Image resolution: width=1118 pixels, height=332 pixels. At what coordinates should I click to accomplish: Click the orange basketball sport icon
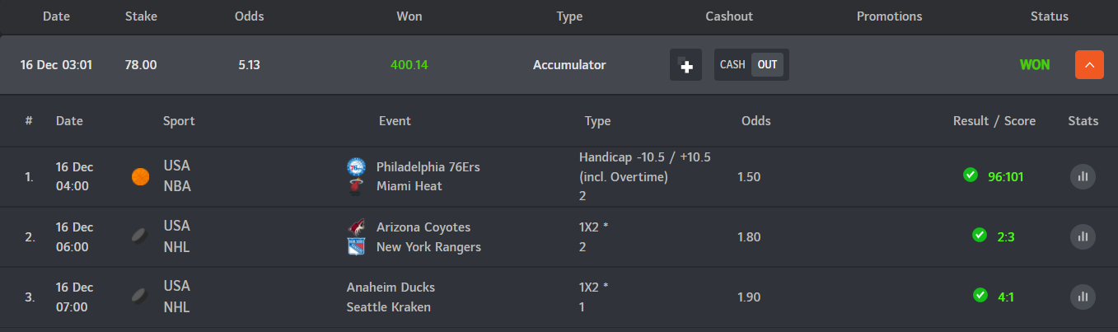point(141,176)
